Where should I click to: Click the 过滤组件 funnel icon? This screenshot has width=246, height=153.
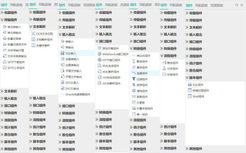point(134,79)
